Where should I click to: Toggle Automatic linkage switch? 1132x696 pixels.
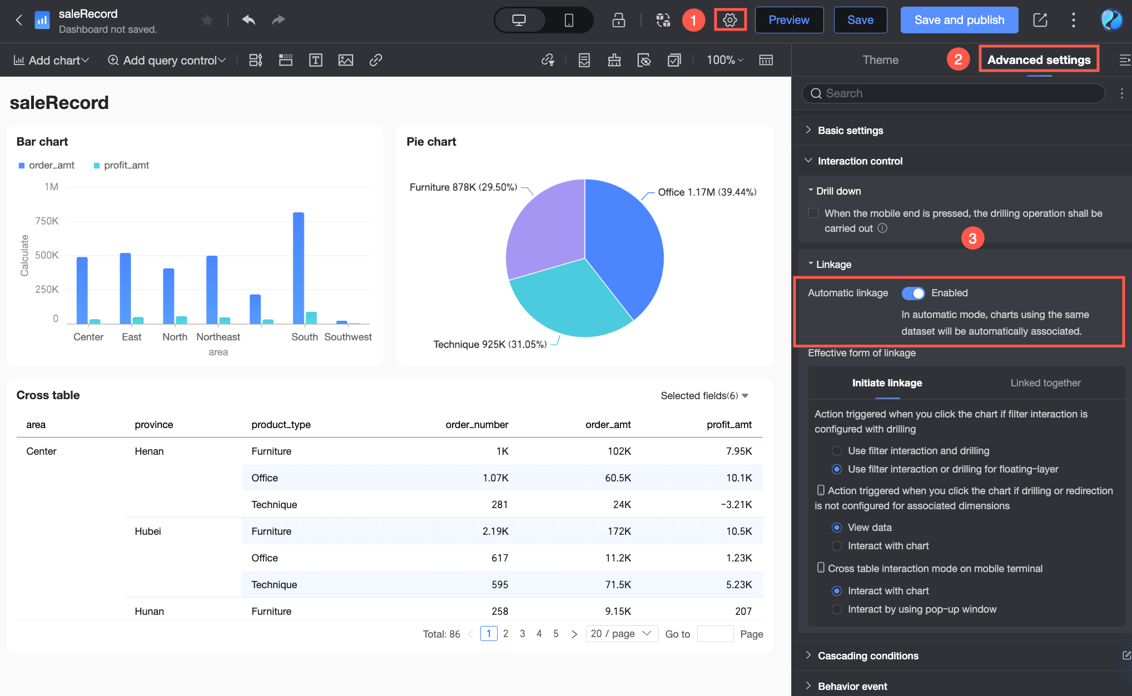[912, 293]
